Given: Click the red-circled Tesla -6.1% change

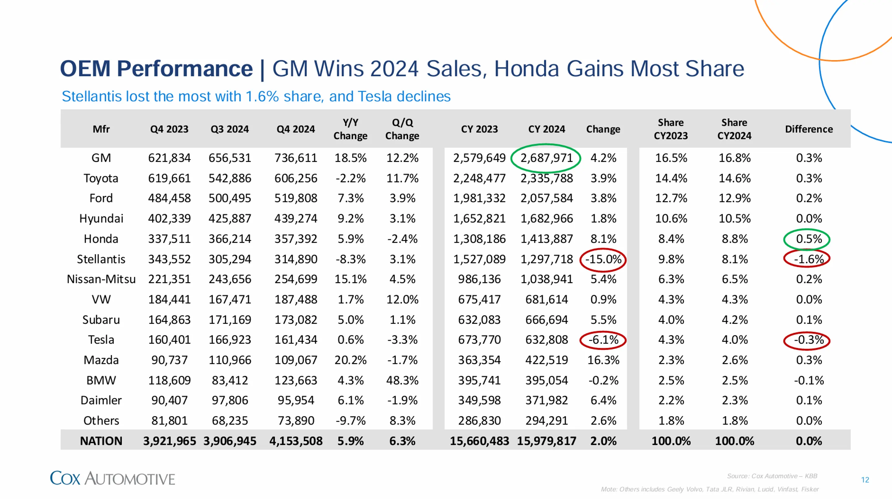Looking at the screenshot, I should coord(603,340).
